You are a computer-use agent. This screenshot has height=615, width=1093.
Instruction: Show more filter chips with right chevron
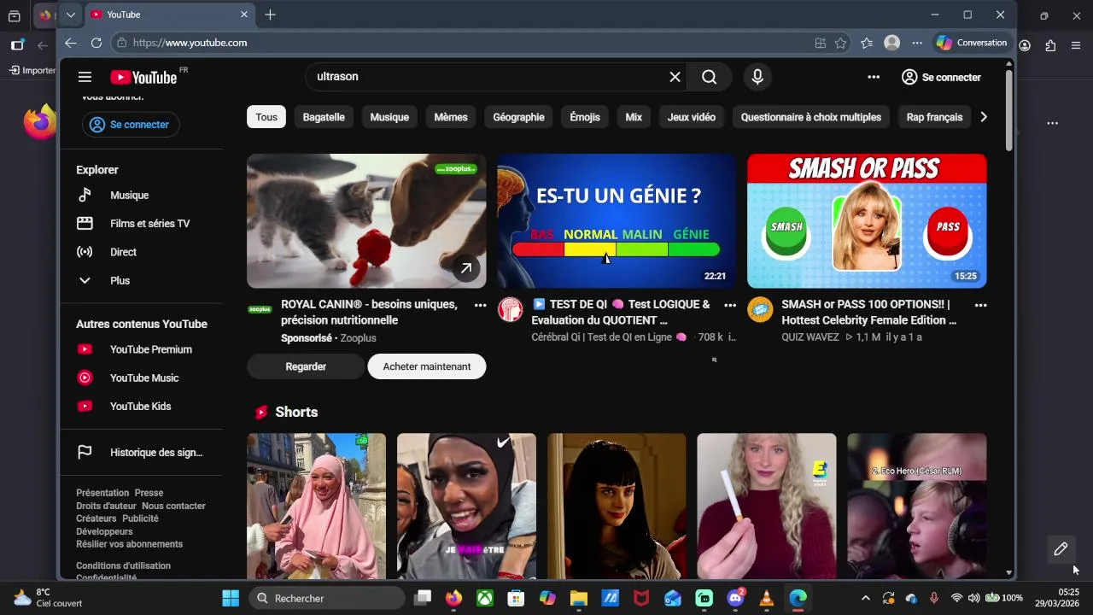984,117
